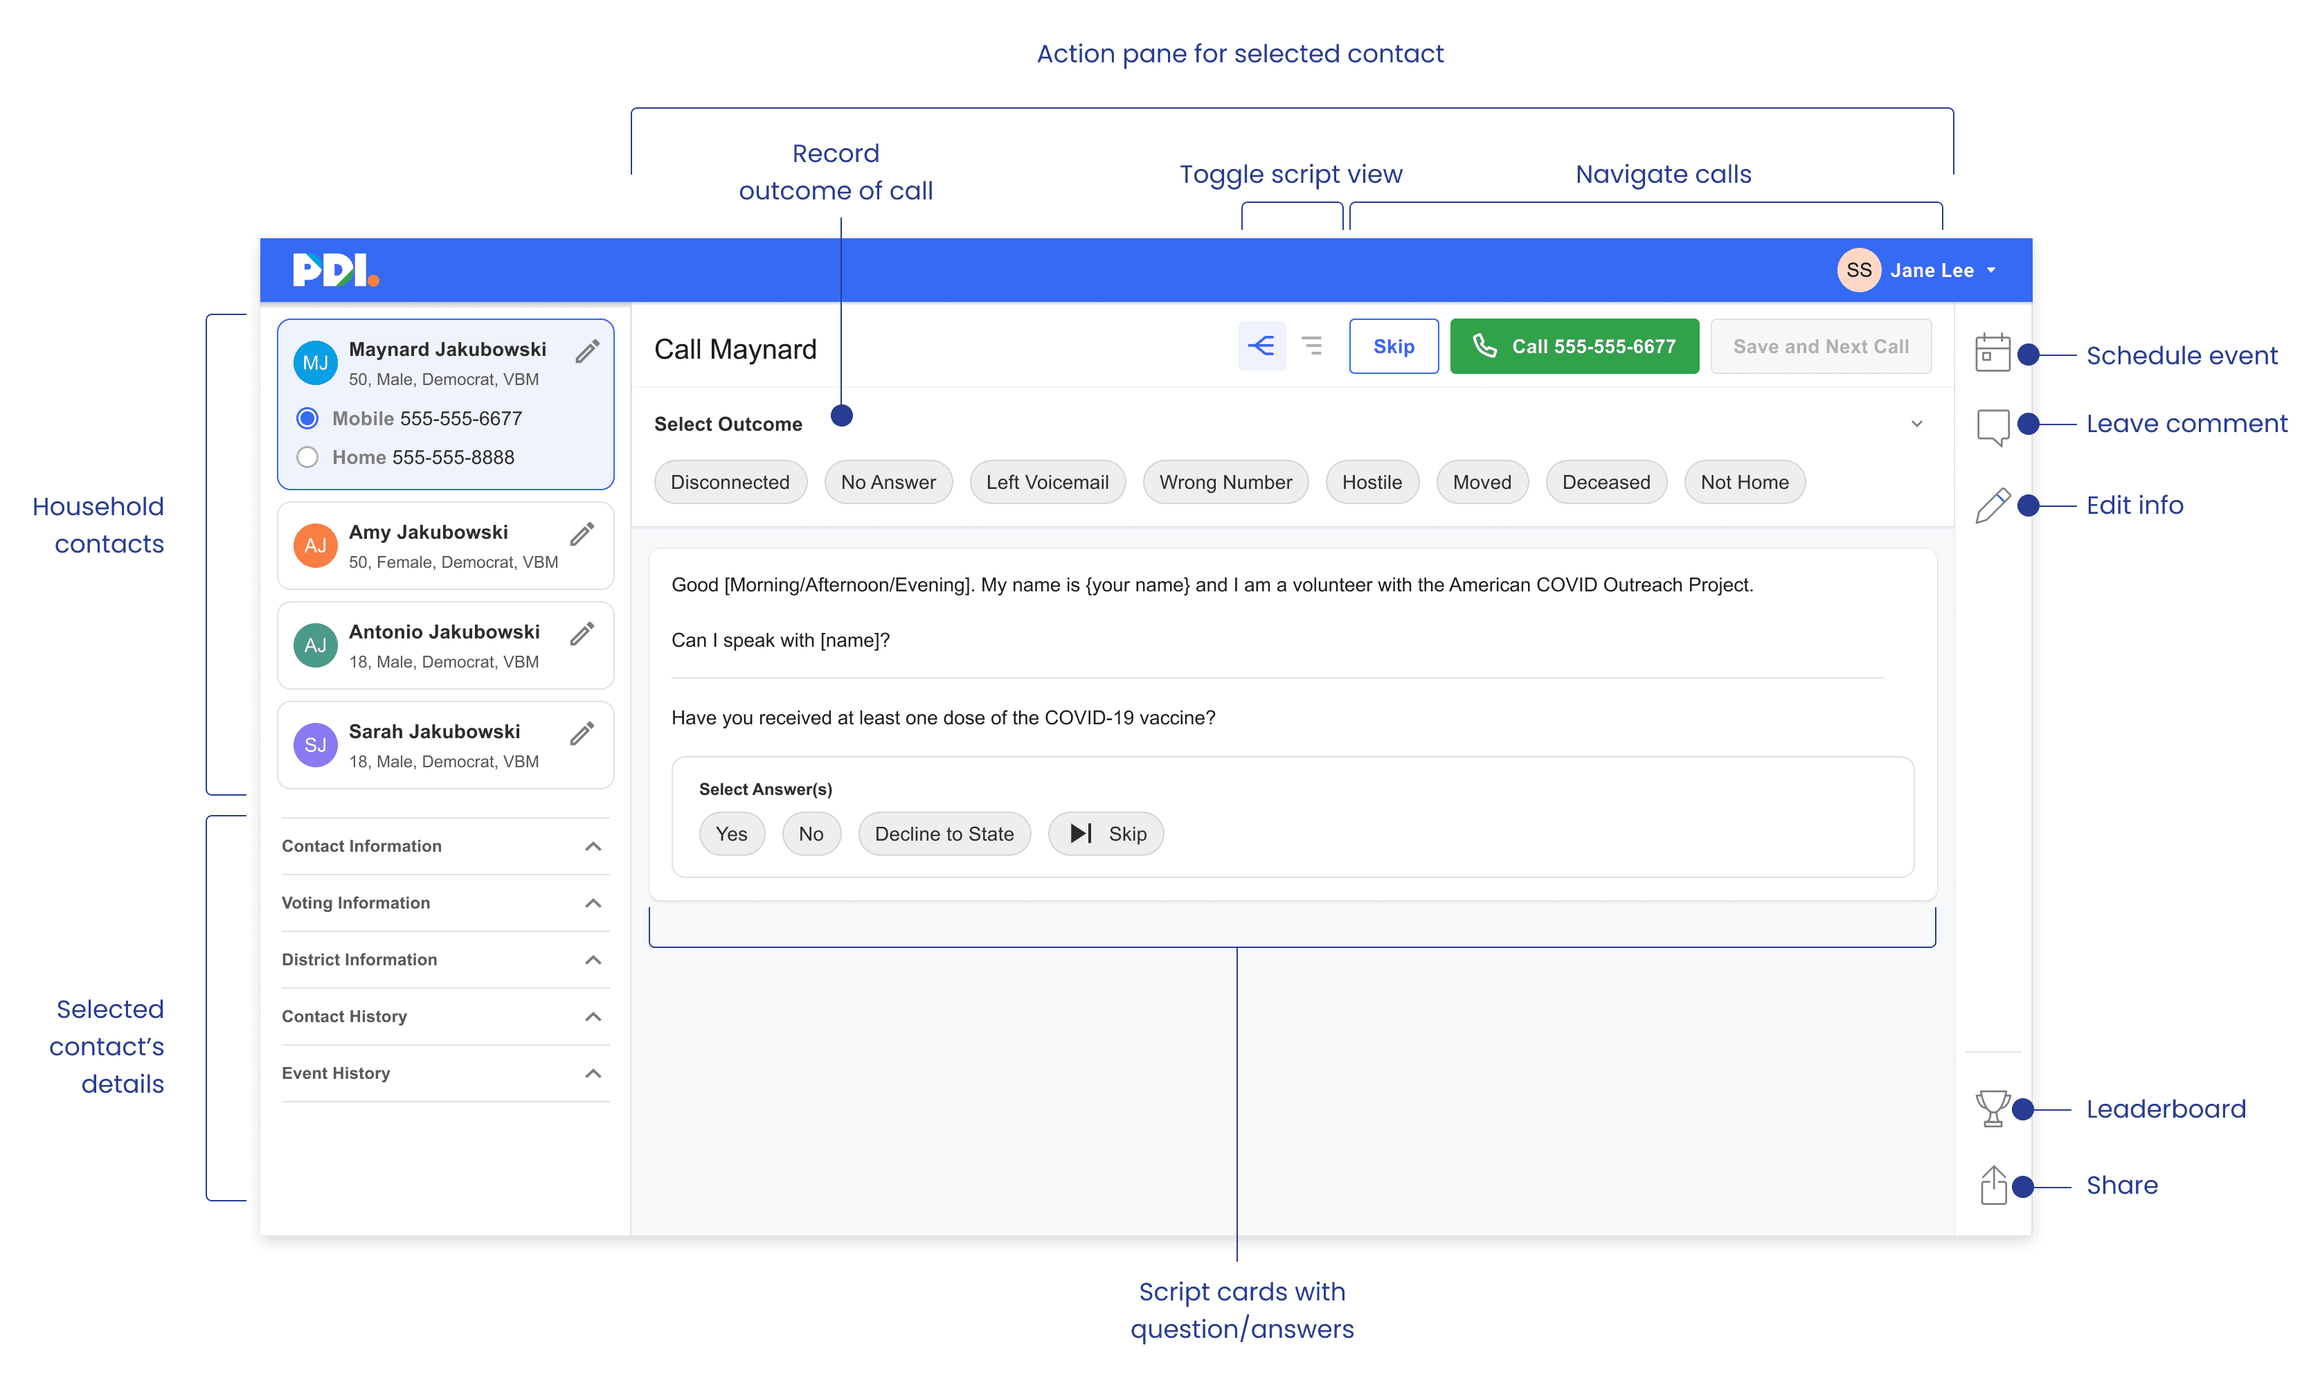Select the Mobile 555-555-6677 radio button

coord(307,419)
